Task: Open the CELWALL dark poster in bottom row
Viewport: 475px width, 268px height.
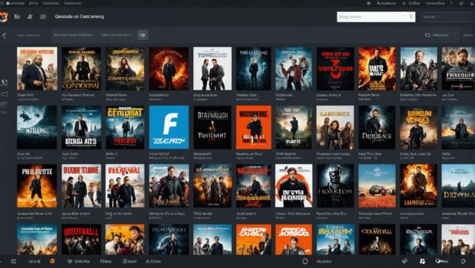Action: tap(377, 239)
